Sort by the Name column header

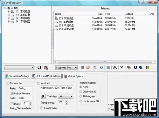(x=58, y=14)
